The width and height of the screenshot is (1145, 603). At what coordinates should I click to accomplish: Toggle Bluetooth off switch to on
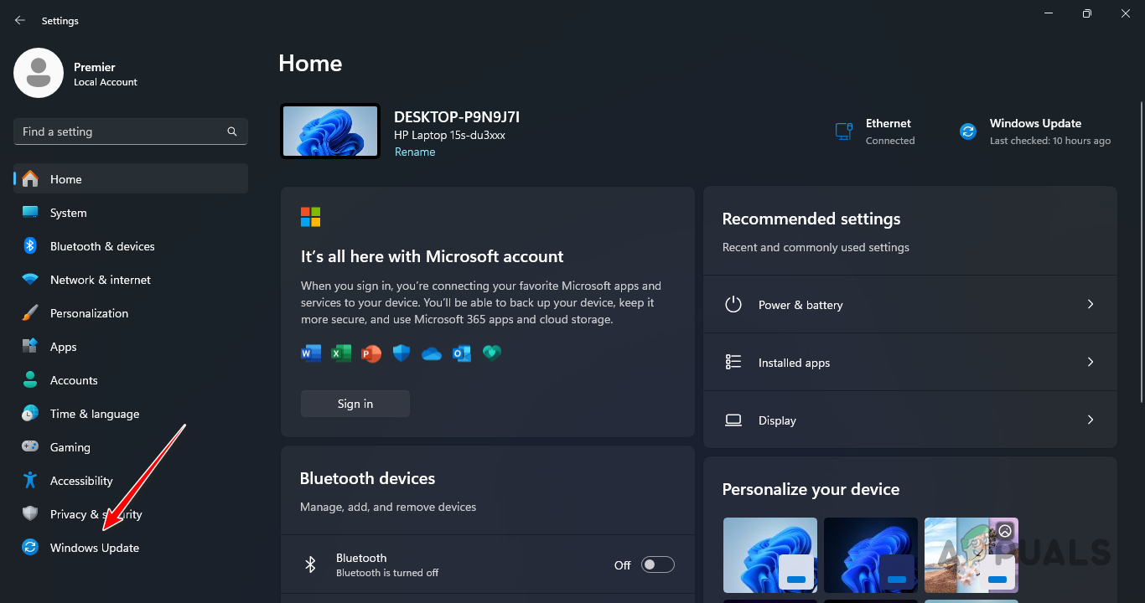click(x=657, y=564)
